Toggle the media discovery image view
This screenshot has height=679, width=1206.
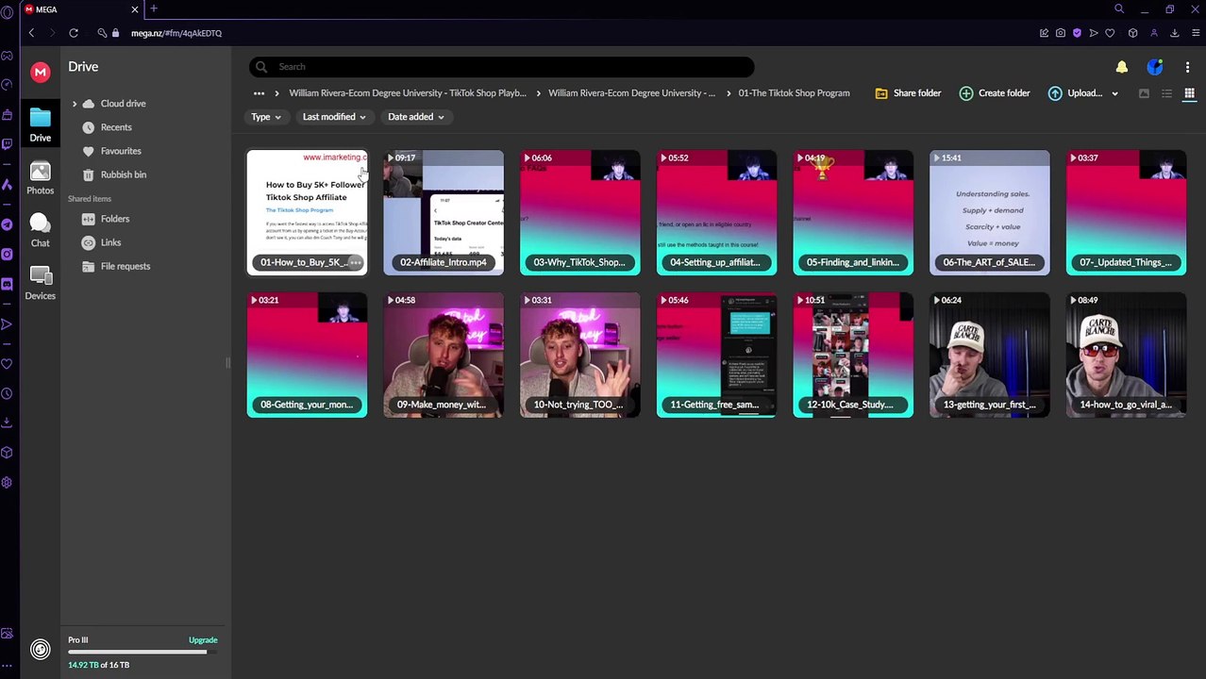tap(1144, 93)
